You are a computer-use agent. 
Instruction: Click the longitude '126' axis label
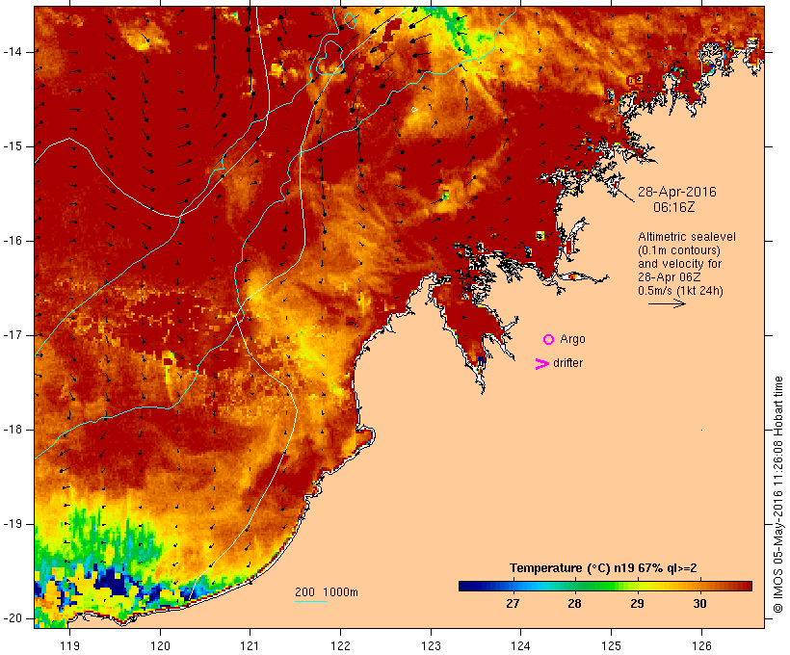pyautogui.click(x=701, y=646)
